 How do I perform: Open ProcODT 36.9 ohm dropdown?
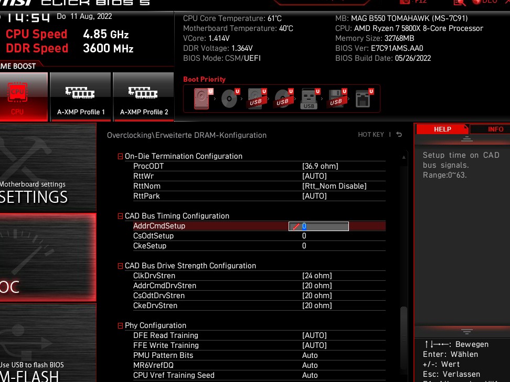point(320,166)
